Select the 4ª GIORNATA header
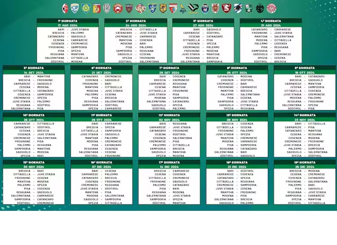Screen dimensions: 337x245 click(x=271, y=21)
